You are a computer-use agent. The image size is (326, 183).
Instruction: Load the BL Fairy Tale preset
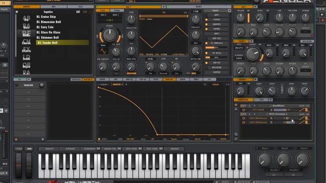(45, 27)
